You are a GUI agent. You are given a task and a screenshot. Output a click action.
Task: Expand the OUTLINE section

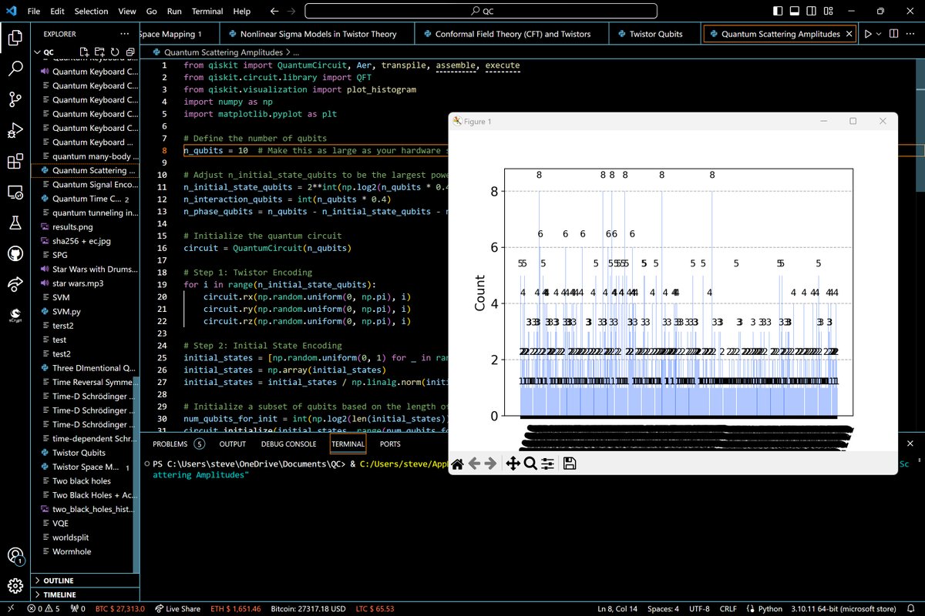(59, 581)
